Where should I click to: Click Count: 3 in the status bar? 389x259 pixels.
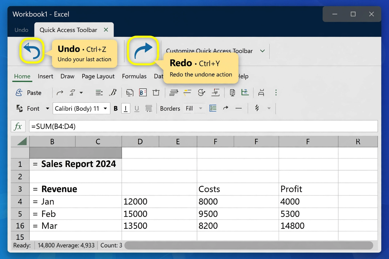111,245
